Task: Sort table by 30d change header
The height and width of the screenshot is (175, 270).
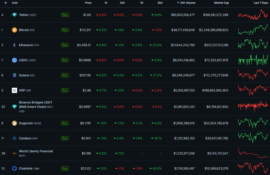Action: [160, 3]
